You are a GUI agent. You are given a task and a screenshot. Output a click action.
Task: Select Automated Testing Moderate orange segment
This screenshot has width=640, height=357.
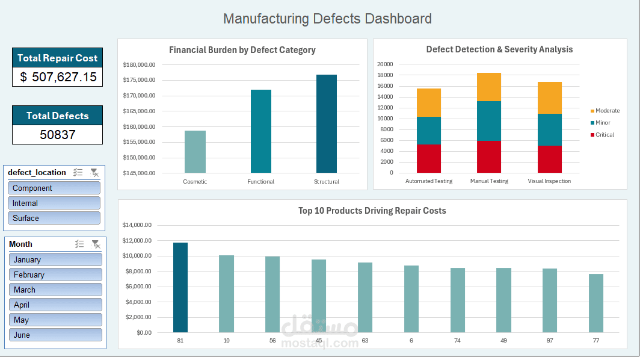(x=428, y=103)
